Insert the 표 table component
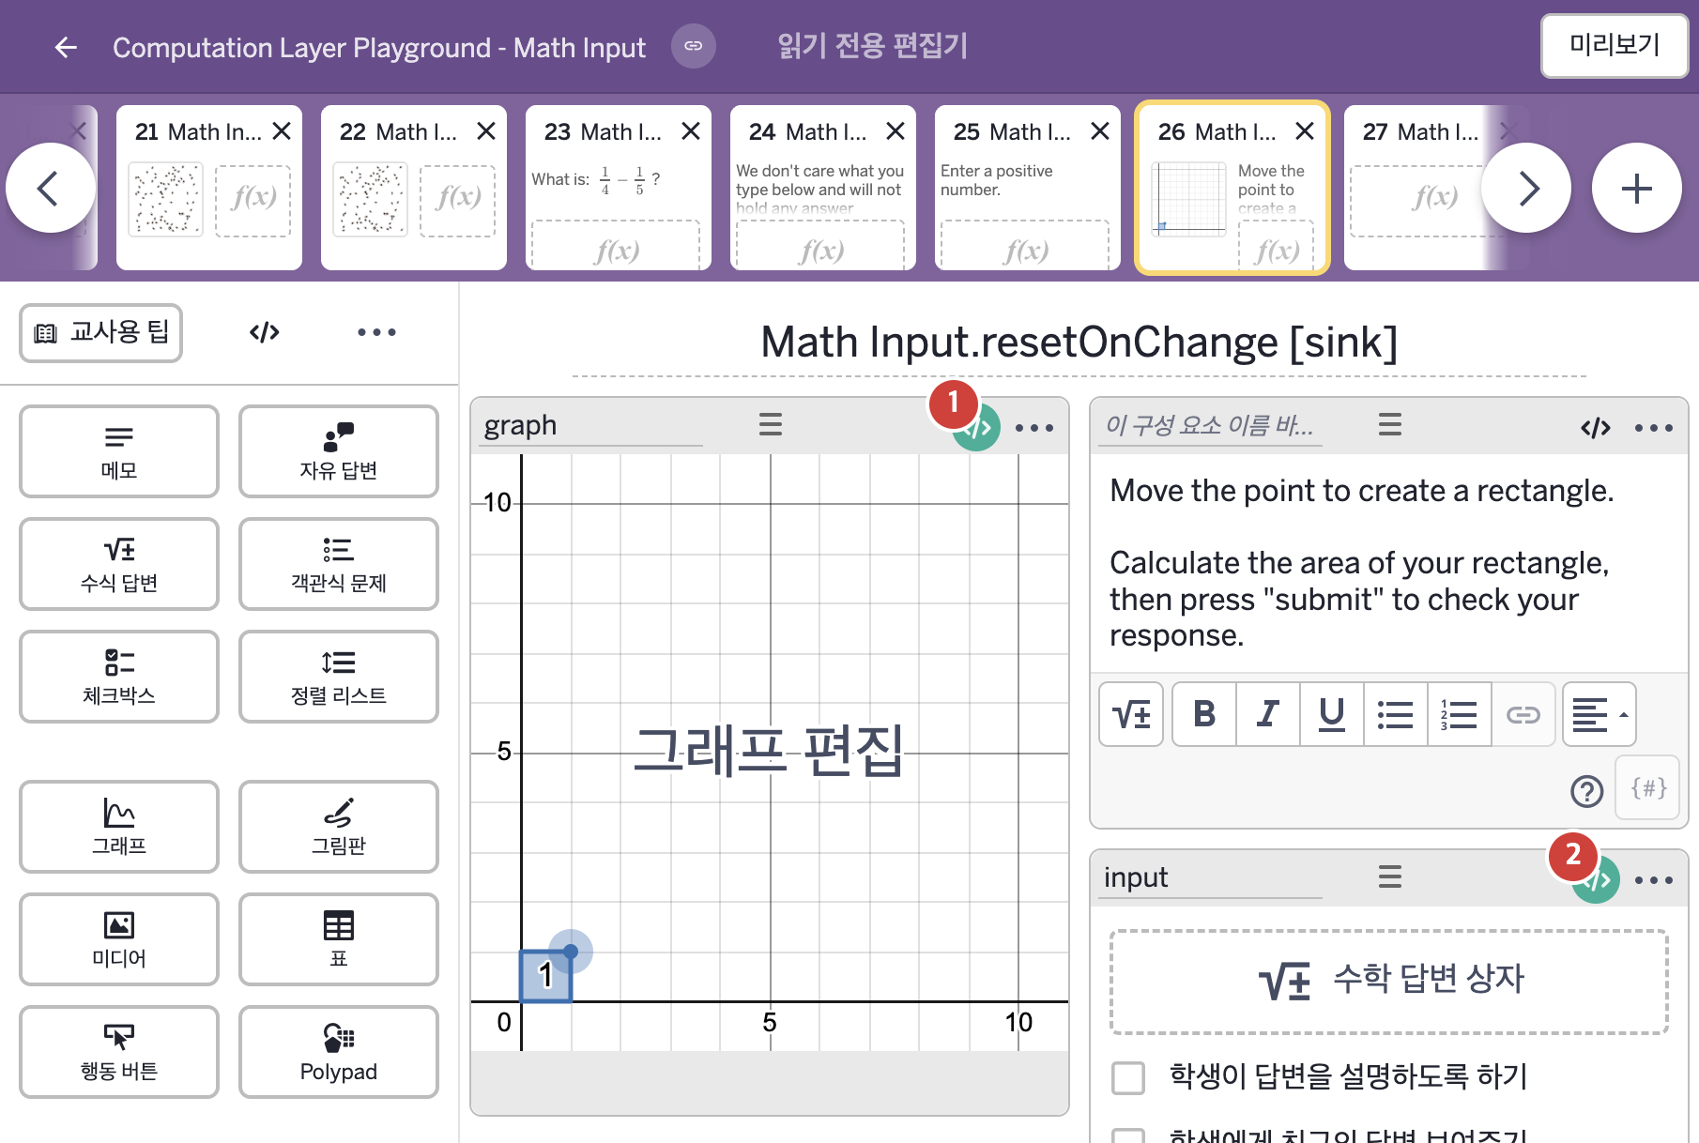 click(x=339, y=939)
